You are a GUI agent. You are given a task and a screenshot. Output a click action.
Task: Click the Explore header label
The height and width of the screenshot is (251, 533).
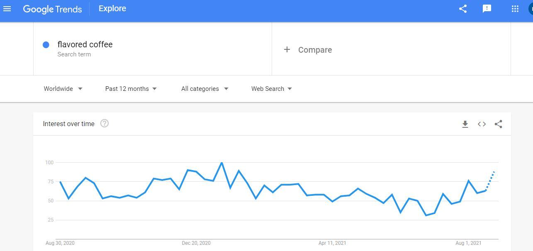pyautogui.click(x=112, y=9)
